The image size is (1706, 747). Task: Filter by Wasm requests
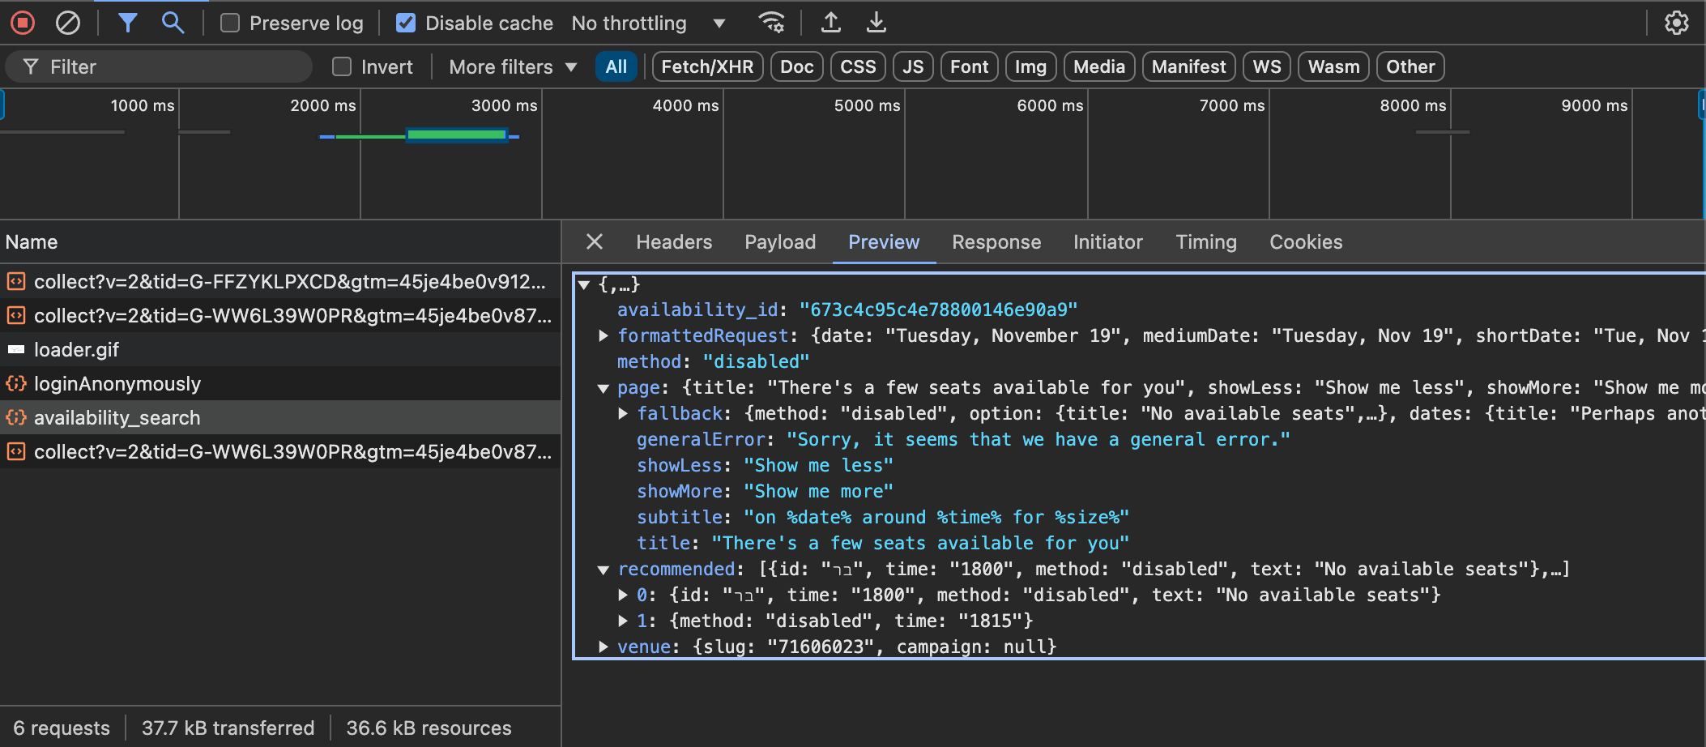pyautogui.click(x=1333, y=66)
